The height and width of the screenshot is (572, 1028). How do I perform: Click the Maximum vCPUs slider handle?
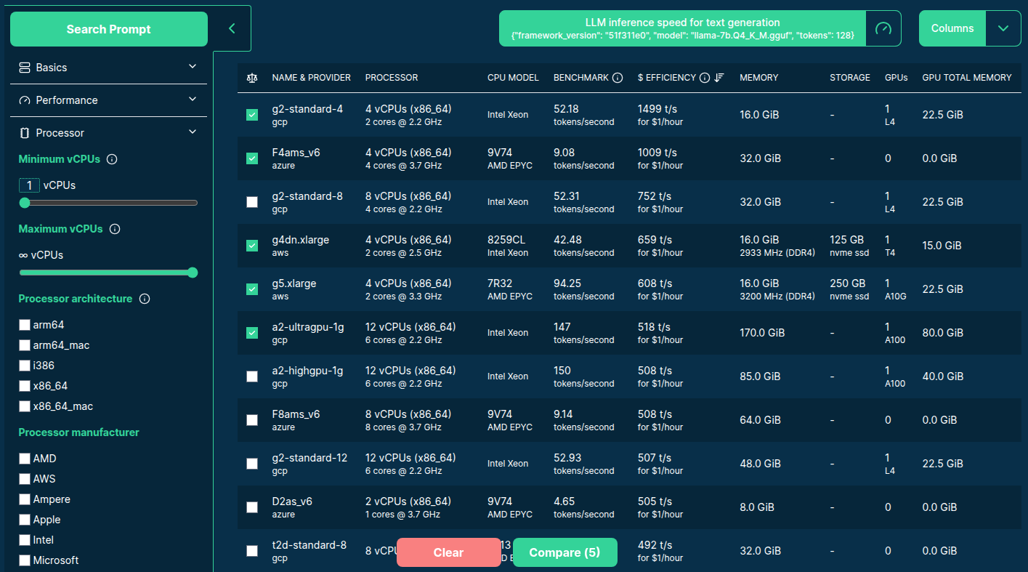193,273
